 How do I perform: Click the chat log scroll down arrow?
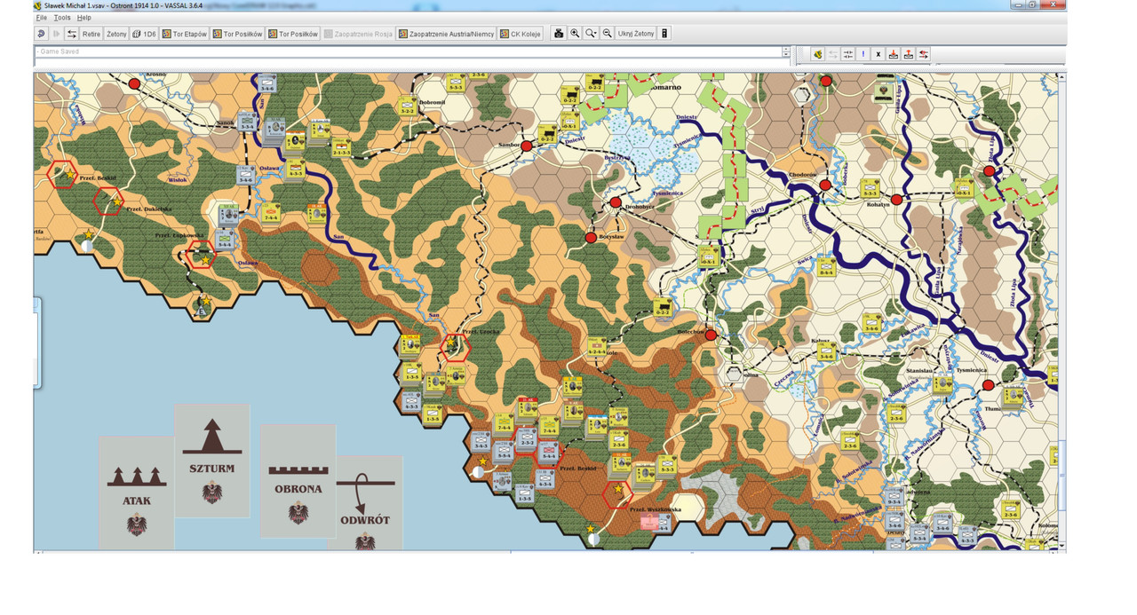click(786, 54)
